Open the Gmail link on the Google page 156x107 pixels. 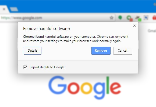click(x=152, y=31)
